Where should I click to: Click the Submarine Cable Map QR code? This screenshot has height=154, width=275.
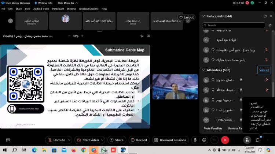click(x=26, y=84)
